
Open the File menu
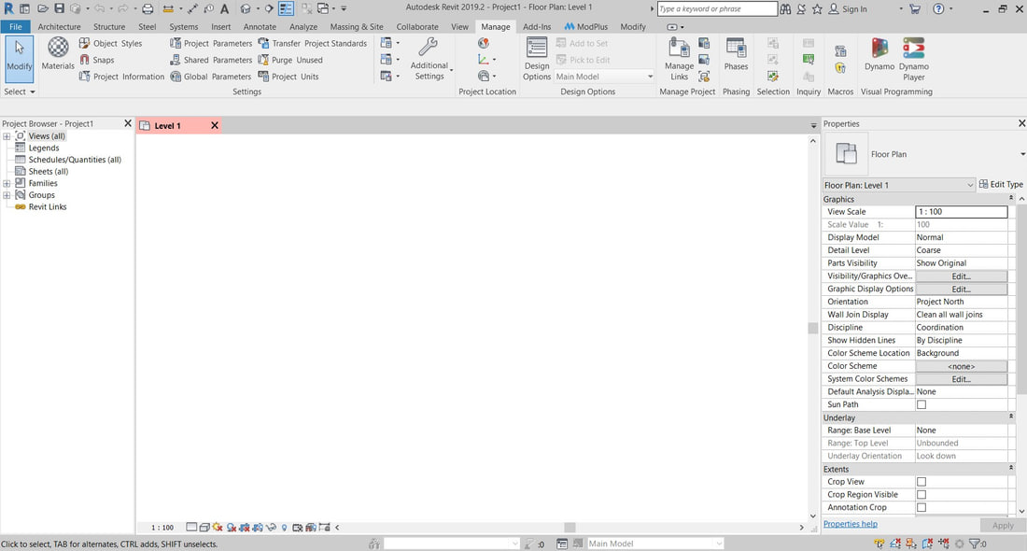[16, 27]
